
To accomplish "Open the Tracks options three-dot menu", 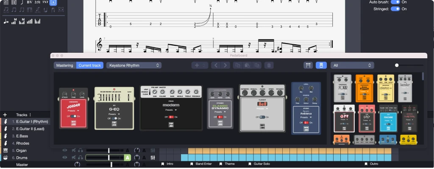I will pyautogui.click(x=30, y=115).
